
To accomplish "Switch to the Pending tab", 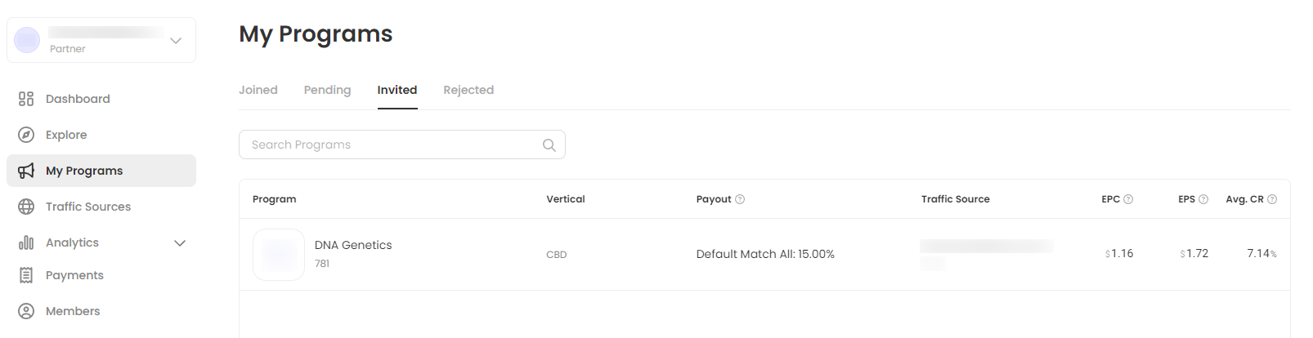I will [x=327, y=90].
